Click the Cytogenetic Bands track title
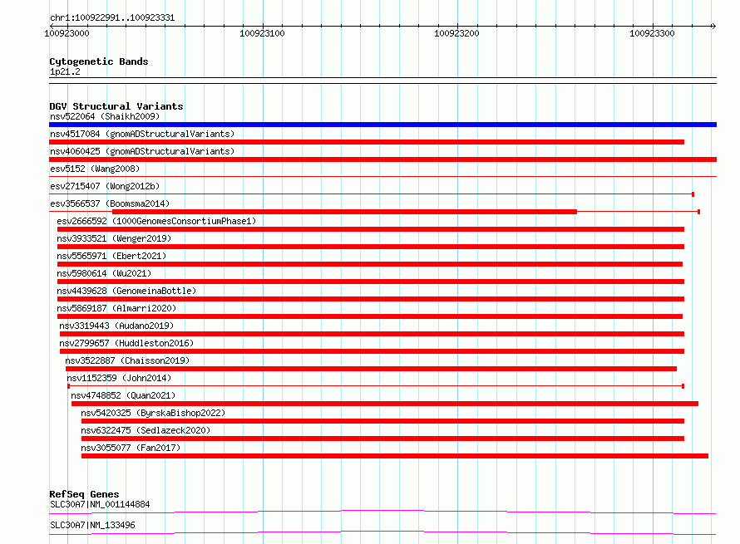This screenshot has width=740, height=544. click(99, 61)
